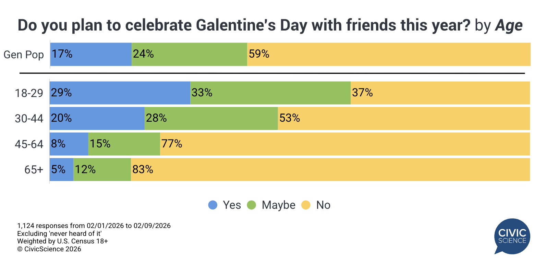Click the 18-29 yellow 37% segment
The image size is (545, 264).
pyautogui.click(x=440, y=93)
